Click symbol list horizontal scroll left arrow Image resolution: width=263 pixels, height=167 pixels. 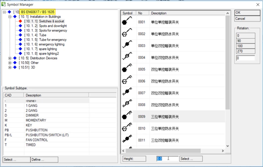pos(123,151)
